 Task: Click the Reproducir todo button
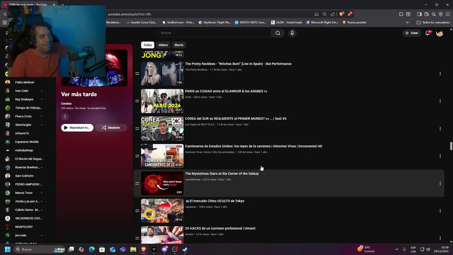click(x=77, y=127)
